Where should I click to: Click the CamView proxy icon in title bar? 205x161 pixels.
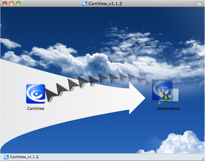pos(85,3)
